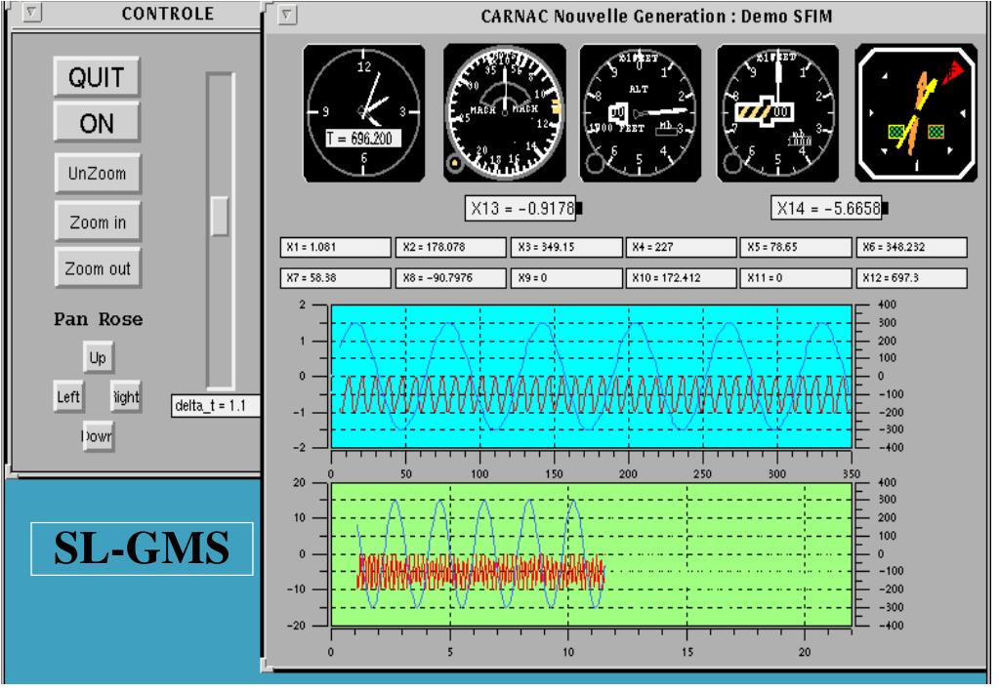The height and width of the screenshot is (691, 999).
Task: Pan the rose Left
Action: click(68, 397)
